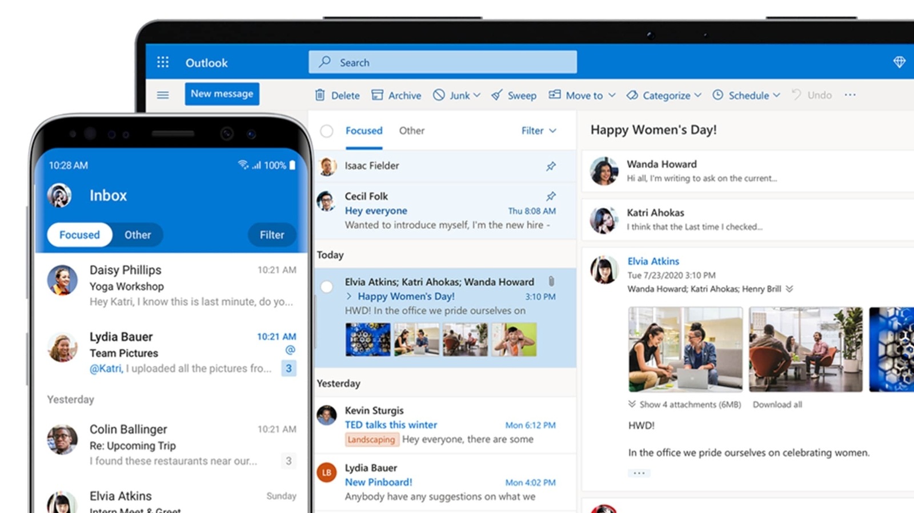Viewport: 914px width, 513px height.
Task: Open Yoga Workshop email on phone
Action: pyautogui.click(x=171, y=285)
